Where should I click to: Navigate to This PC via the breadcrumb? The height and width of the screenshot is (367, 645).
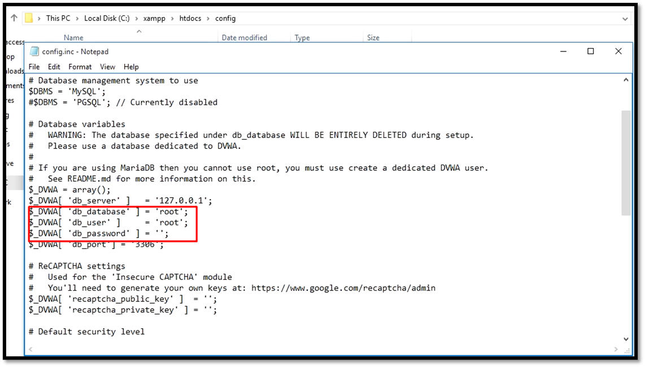[x=58, y=18]
